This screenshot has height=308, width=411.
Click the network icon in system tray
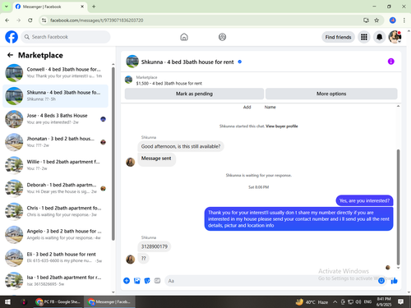350,301
